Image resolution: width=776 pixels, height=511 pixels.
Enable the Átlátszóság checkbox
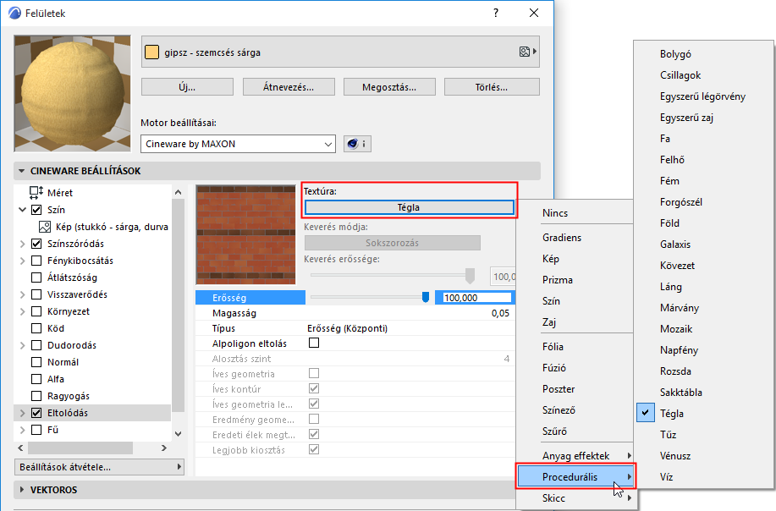[x=36, y=277]
